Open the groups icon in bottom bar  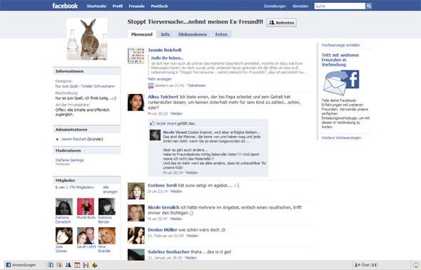coord(69,265)
